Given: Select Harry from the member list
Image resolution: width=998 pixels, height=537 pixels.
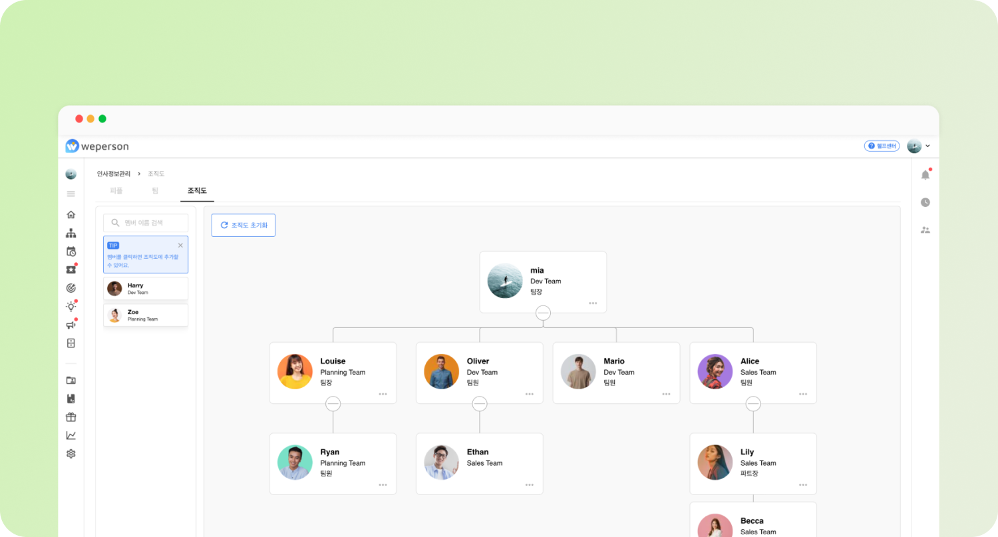Looking at the screenshot, I should 146,289.
